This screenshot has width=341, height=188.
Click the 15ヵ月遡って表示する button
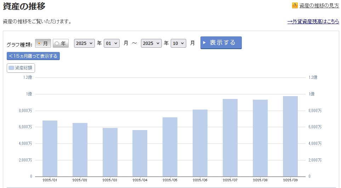pos(33,56)
